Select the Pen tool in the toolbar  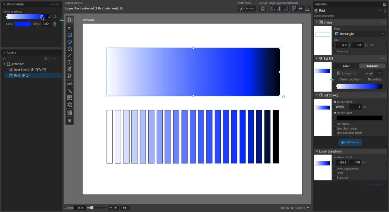point(70,28)
